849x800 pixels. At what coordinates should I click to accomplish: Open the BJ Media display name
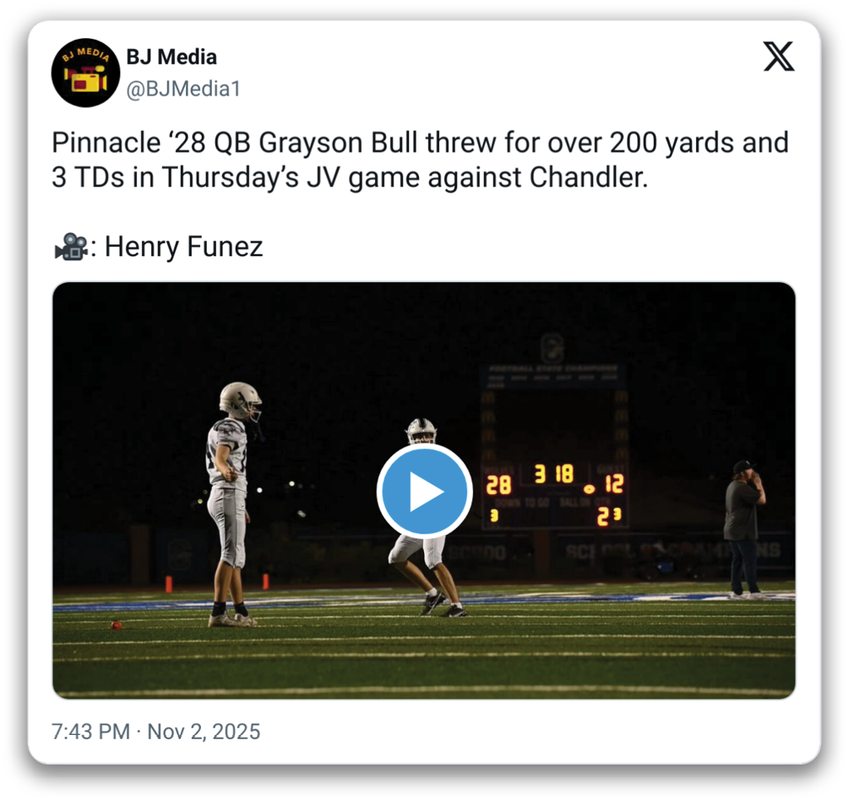click(x=171, y=57)
